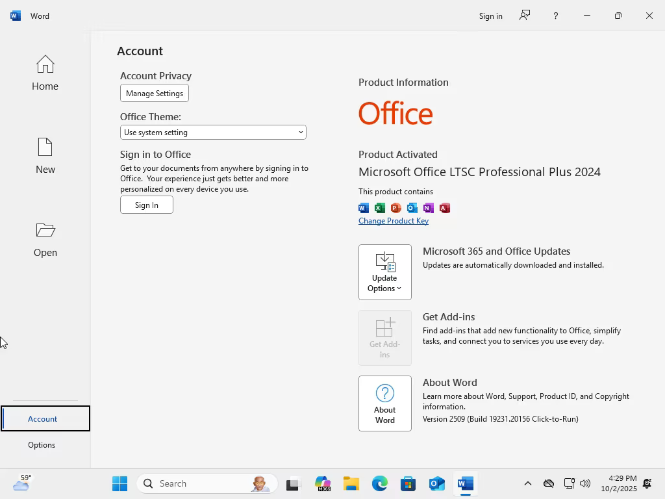Click the taskbar Search box
This screenshot has width=665, height=499.
[x=207, y=483]
